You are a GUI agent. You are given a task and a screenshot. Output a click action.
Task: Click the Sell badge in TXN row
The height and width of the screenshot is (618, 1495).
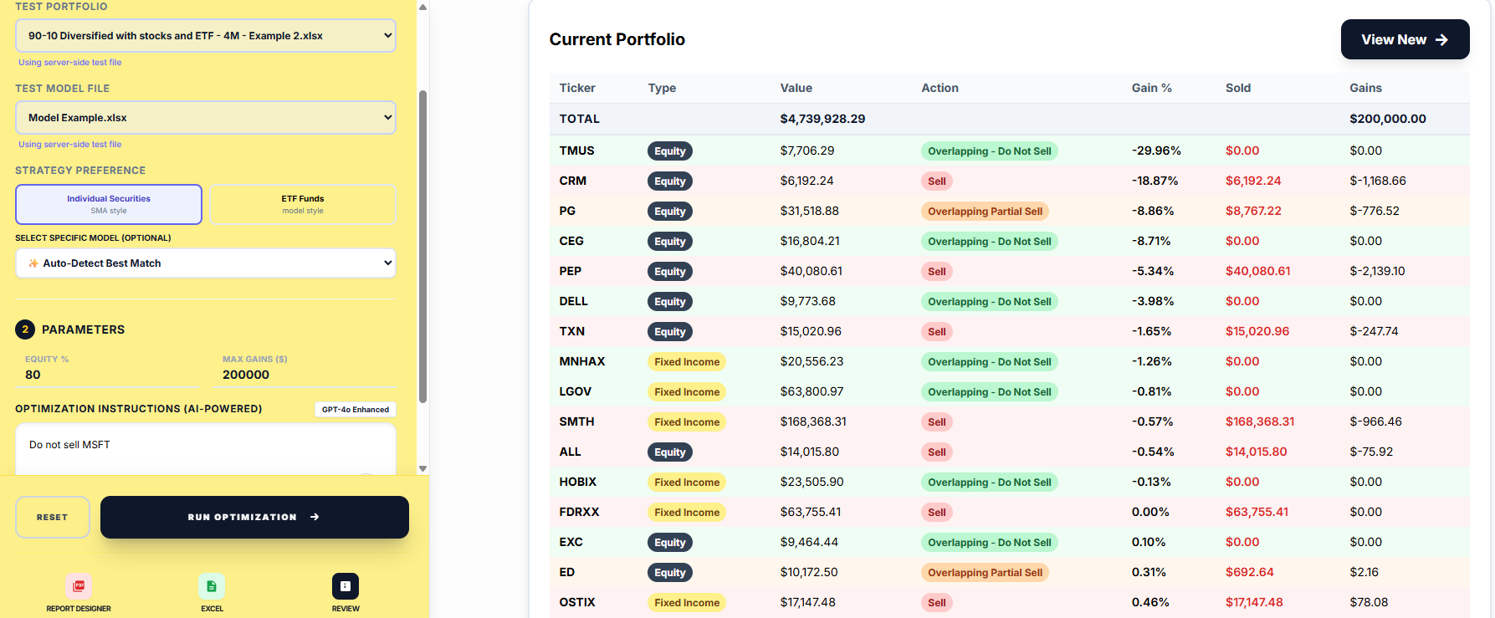coord(937,332)
